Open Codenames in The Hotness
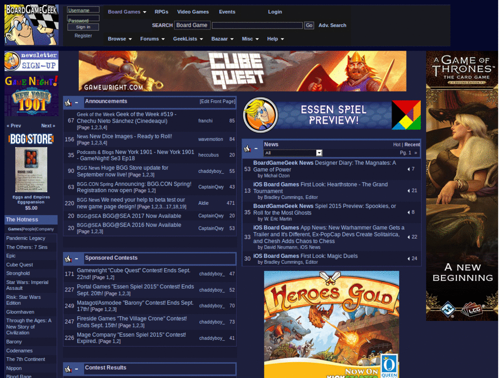The width and height of the screenshot is (504, 378). tap(19, 350)
